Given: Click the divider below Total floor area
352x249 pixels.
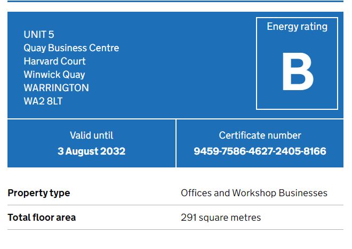Looking at the screenshot, I should tap(175, 230).
